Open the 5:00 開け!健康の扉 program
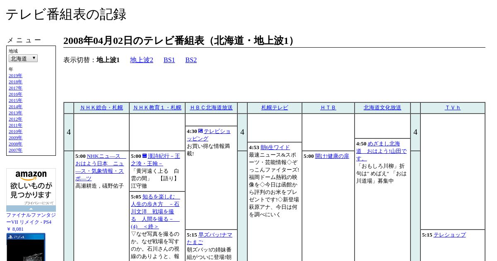This screenshot has height=261, width=497. (x=332, y=156)
